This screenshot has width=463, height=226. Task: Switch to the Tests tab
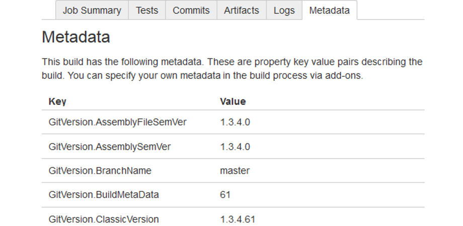[x=146, y=10]
